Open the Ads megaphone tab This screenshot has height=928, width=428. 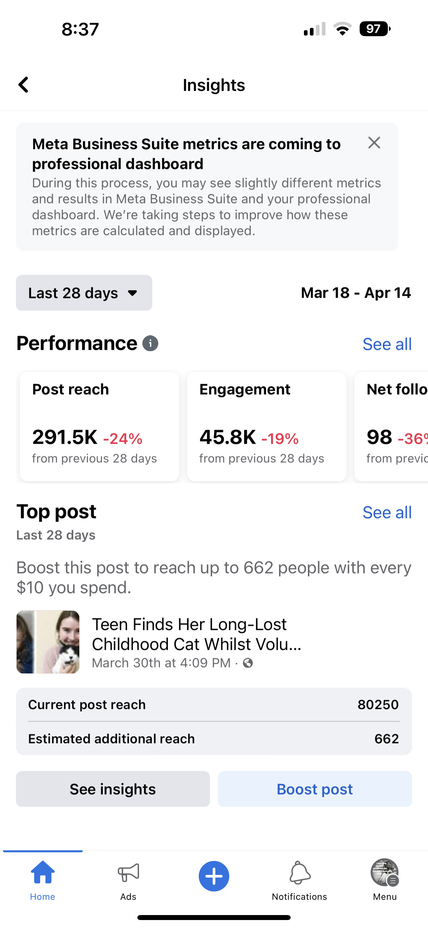[128, 880]
